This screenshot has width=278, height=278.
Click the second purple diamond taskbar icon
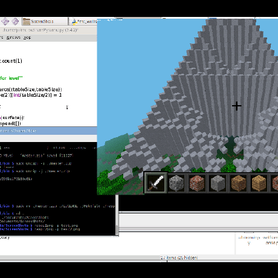[15, 21]
